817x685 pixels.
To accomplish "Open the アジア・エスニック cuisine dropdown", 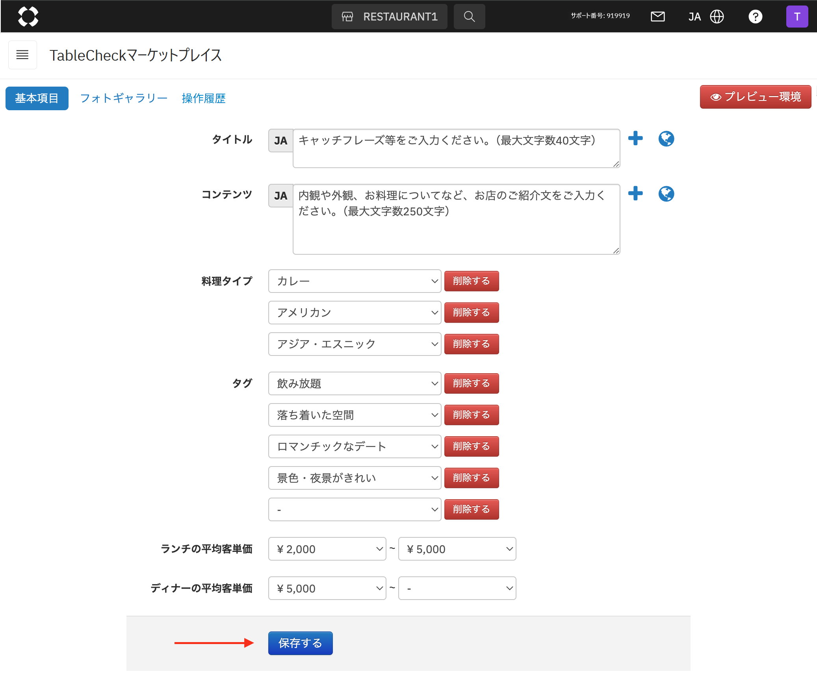I will click(x=355, y=344).
